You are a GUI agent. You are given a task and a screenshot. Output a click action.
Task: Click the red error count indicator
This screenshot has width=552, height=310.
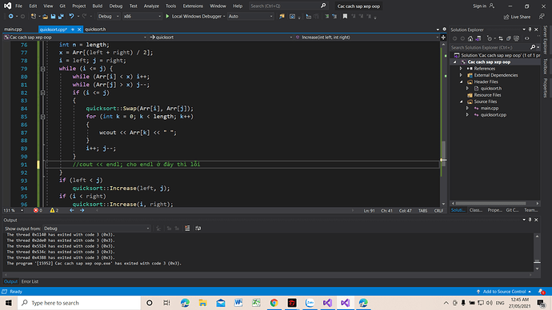pyautogui.click(x=38, y=211)
